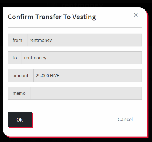Screen dimensions: 152x142
Task: Cancel the transfer to vesting
Action: (125, 120)
